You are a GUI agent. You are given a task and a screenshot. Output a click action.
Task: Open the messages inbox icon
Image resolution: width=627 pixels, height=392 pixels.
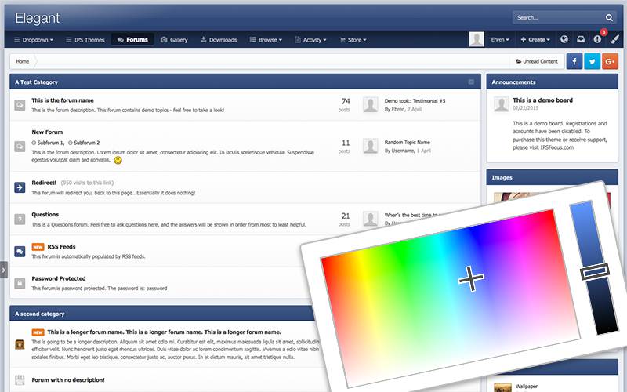coord(581,39)
